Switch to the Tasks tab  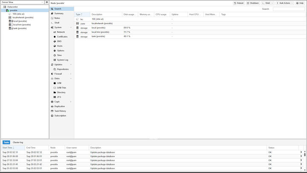tap(6, 142)
